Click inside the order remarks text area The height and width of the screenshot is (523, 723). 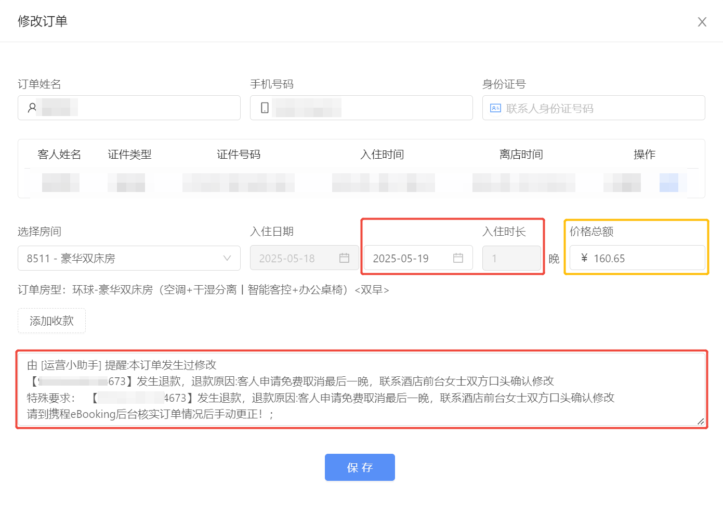(361, 389)
